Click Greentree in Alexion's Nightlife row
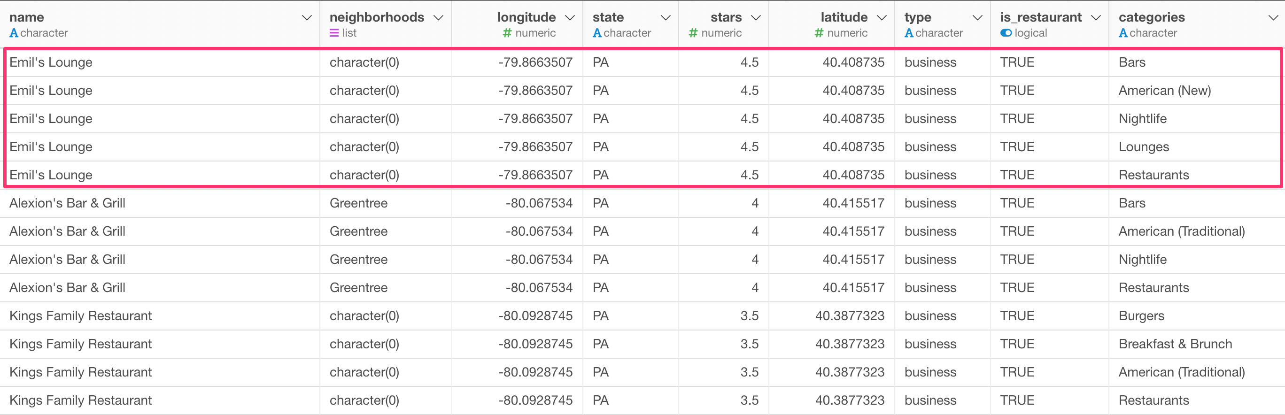 [358, 259]
